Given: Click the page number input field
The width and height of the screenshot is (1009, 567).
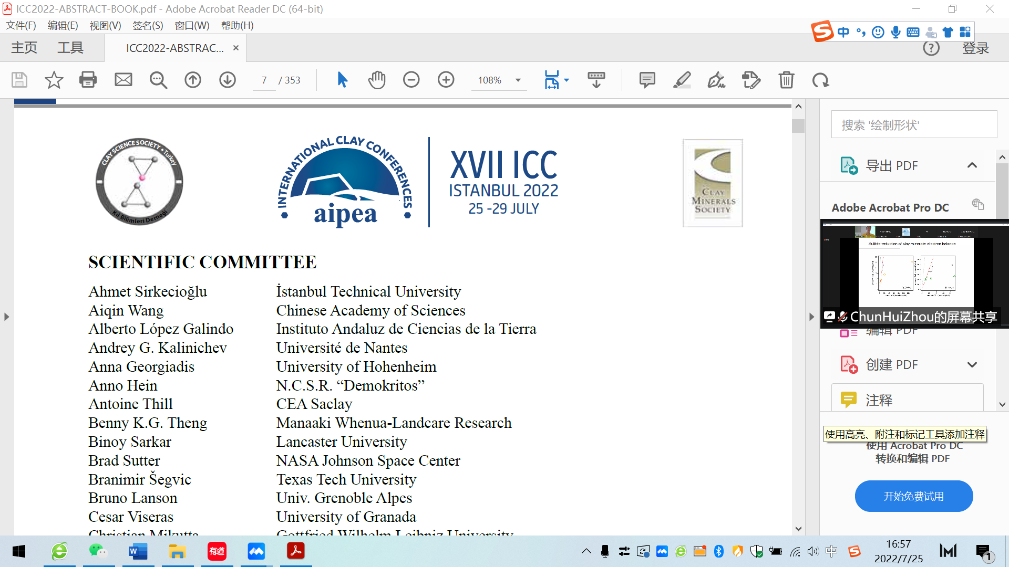Looking at the screenshot, I should pyautogui.click(x=264, y=80).
